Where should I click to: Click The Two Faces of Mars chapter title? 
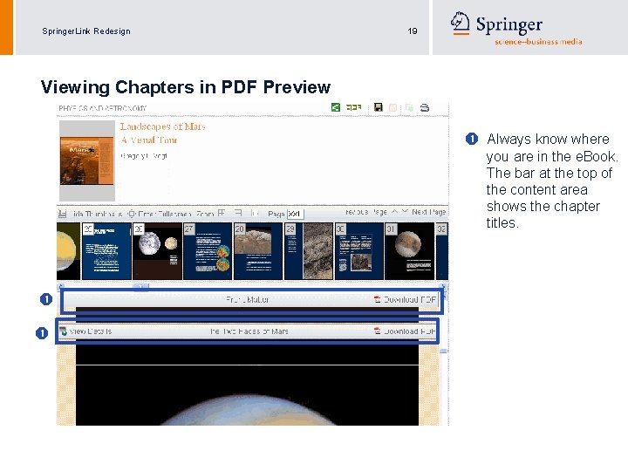[249, 331]
